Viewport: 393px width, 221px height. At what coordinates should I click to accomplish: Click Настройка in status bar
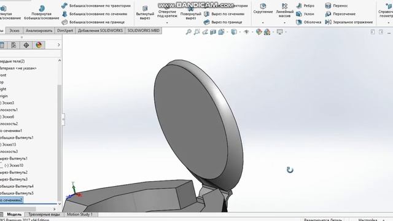(x=368, y=220)
